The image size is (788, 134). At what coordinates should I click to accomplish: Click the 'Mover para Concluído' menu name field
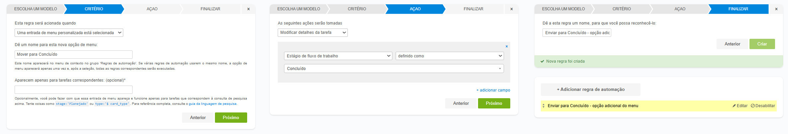click(x=73, y=54)
